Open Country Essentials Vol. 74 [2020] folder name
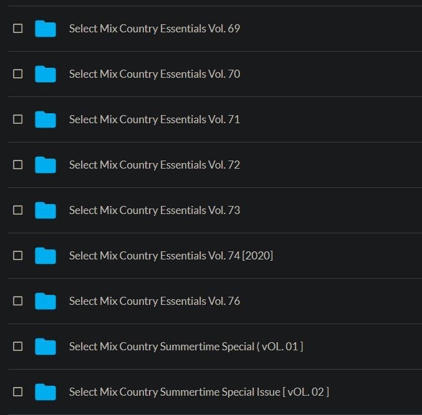Image resolution: width=422 pixels, height=415 pixels. (x=170, y=256)
